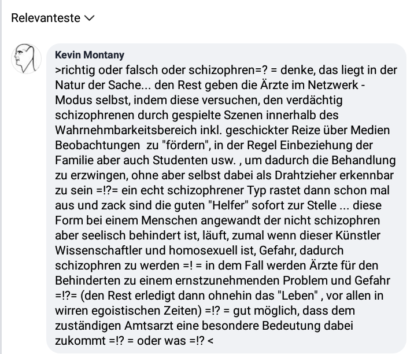This screenshot has width=414, height=354.
Task: Click the comment line starting "Modus selbst"
Action: pos(199,101)
